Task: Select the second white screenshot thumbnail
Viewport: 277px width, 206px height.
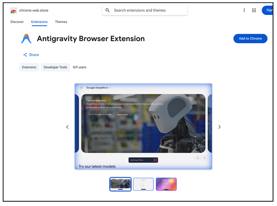Action: point(143,184)
